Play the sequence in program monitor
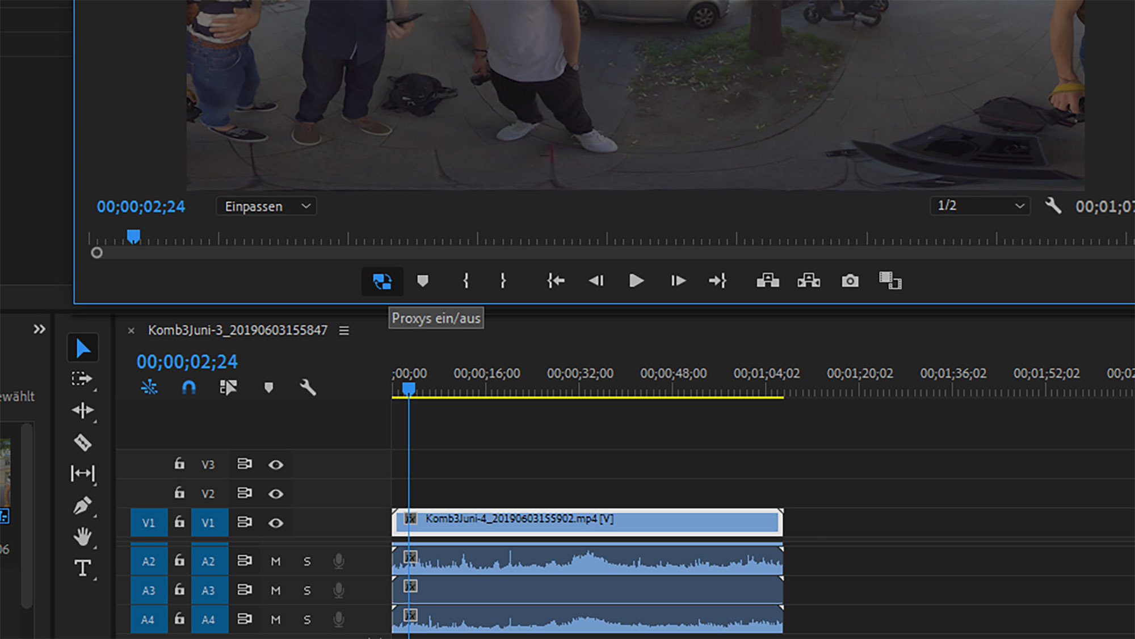Viewport: 1135px width, 639px height. point(636,281)
